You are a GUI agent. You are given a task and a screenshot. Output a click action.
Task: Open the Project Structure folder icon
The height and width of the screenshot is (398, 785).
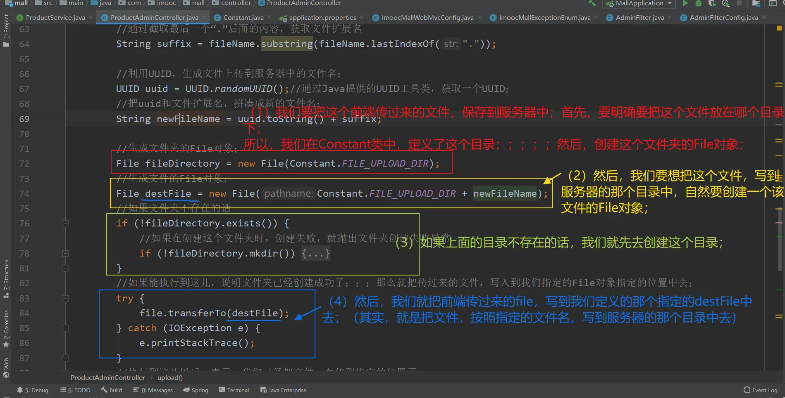tap(756, 3)
